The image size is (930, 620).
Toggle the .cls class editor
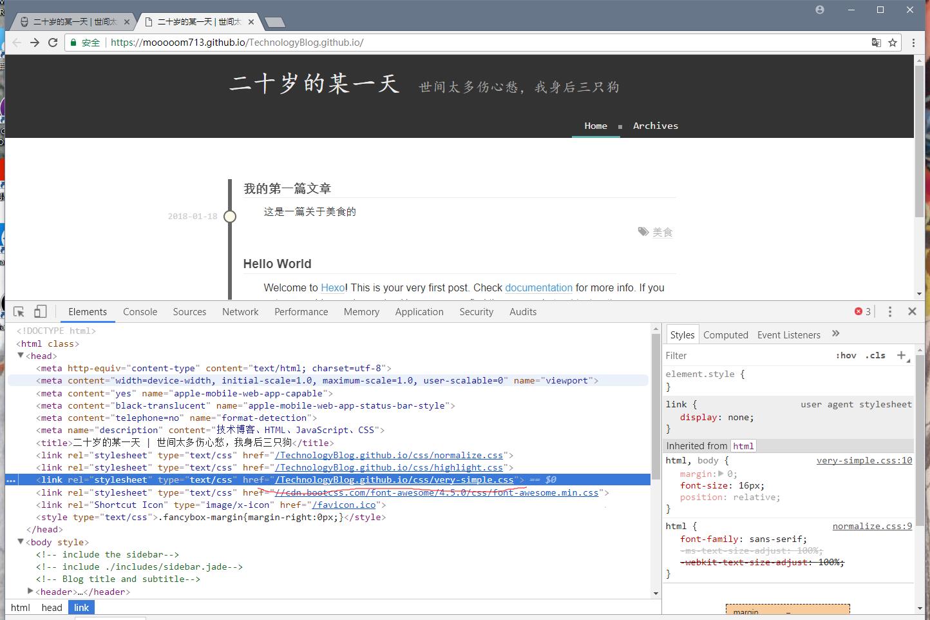[875, 356]
